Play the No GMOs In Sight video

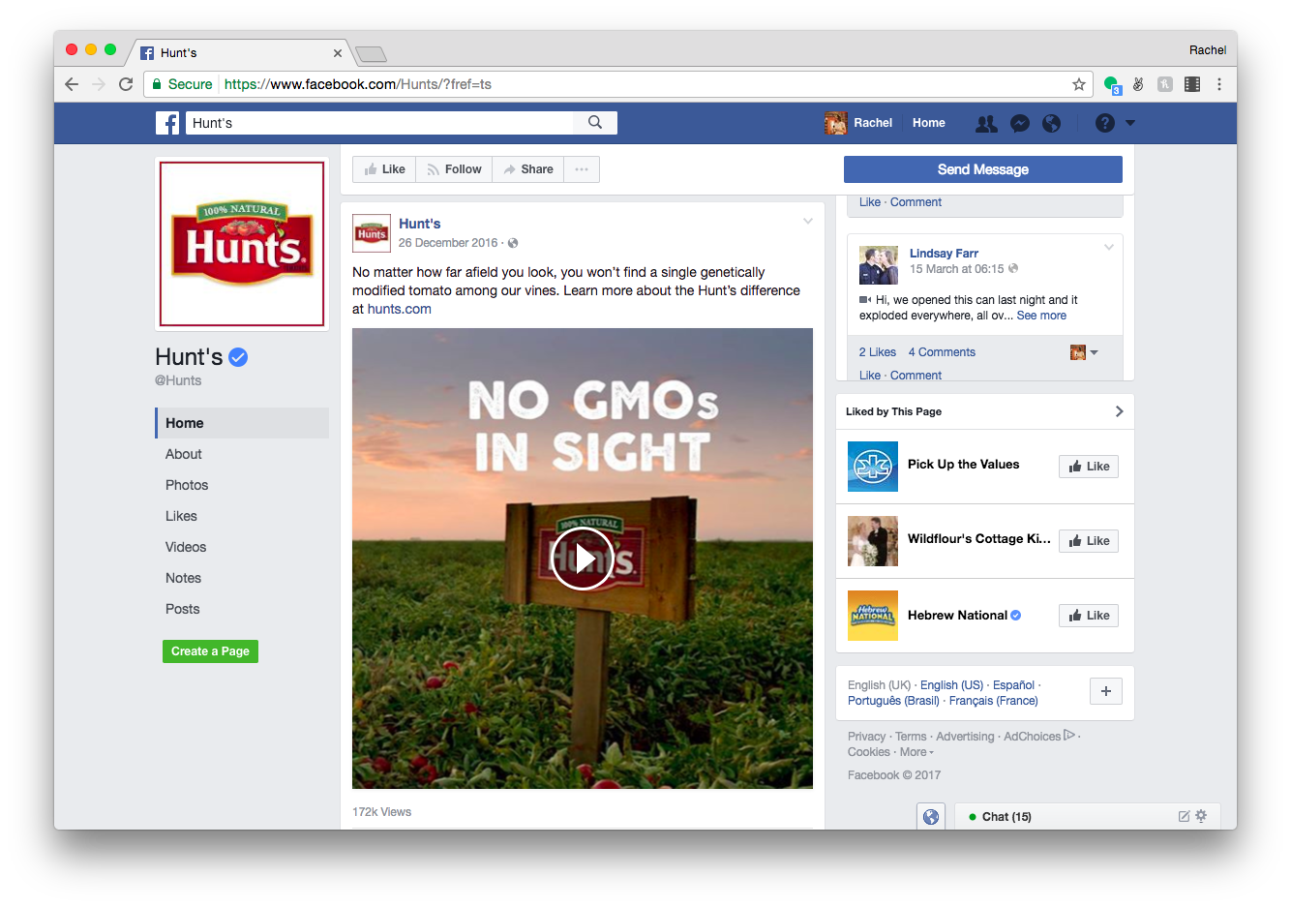coord(582,559)
